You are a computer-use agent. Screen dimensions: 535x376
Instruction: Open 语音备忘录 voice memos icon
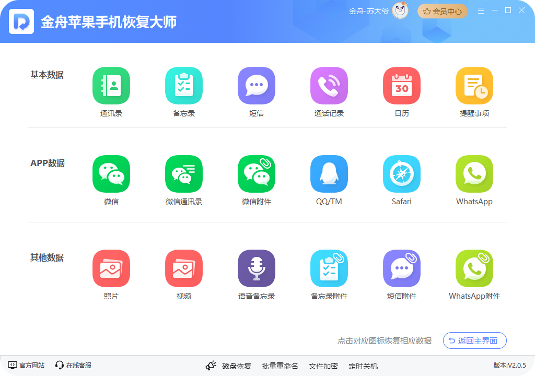point(256,268)
